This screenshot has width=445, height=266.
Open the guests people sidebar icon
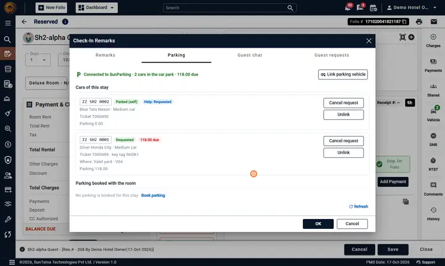click(x=8, y=175)
